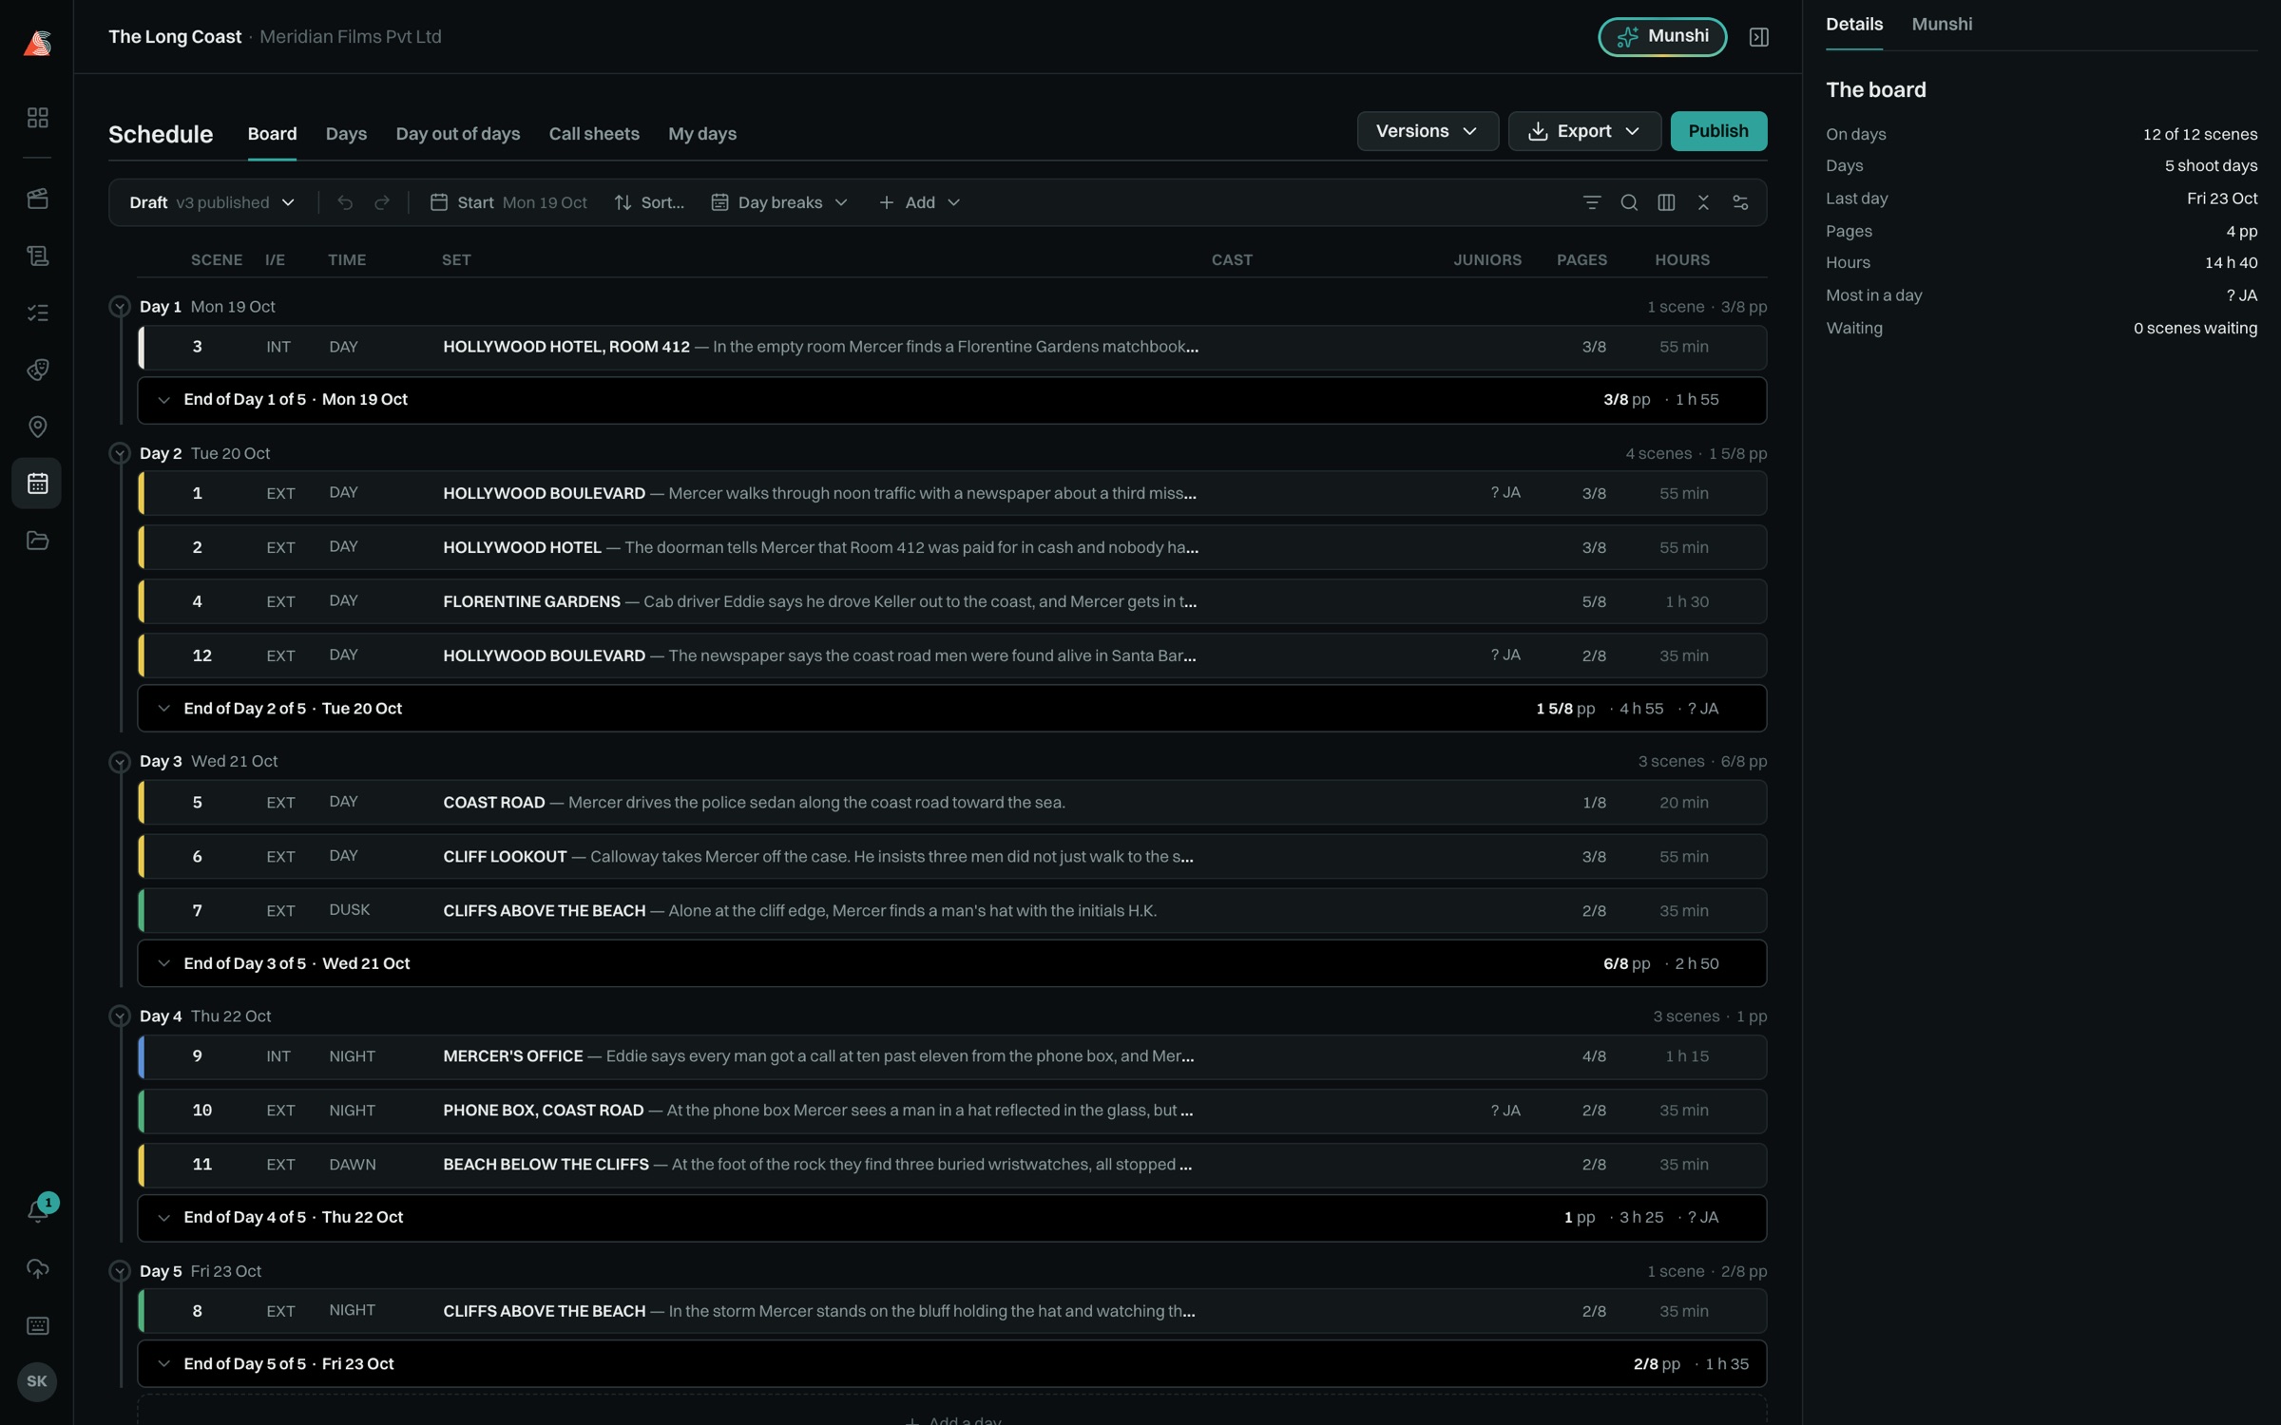The height and width of the screenshot is (1425, 2281).
Task: Click the redo arrow in toolbar
Action: point(382,202)
